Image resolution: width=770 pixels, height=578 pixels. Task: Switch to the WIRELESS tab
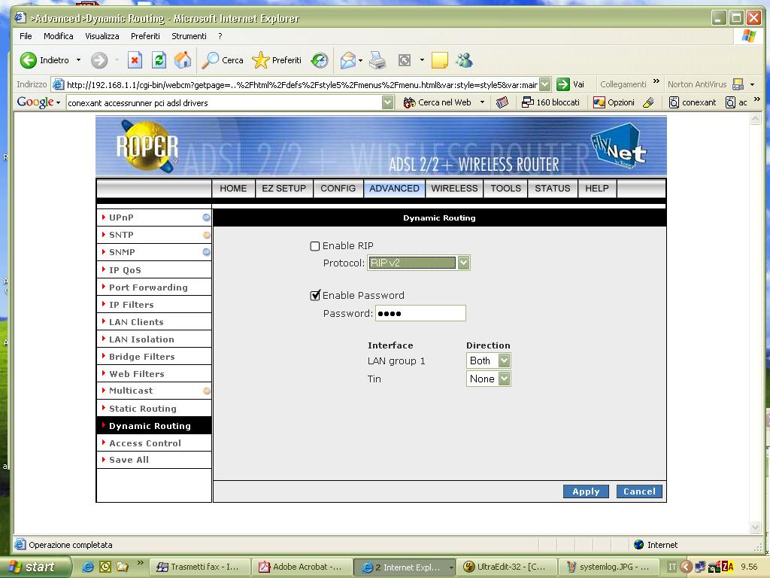pos(454,188)
